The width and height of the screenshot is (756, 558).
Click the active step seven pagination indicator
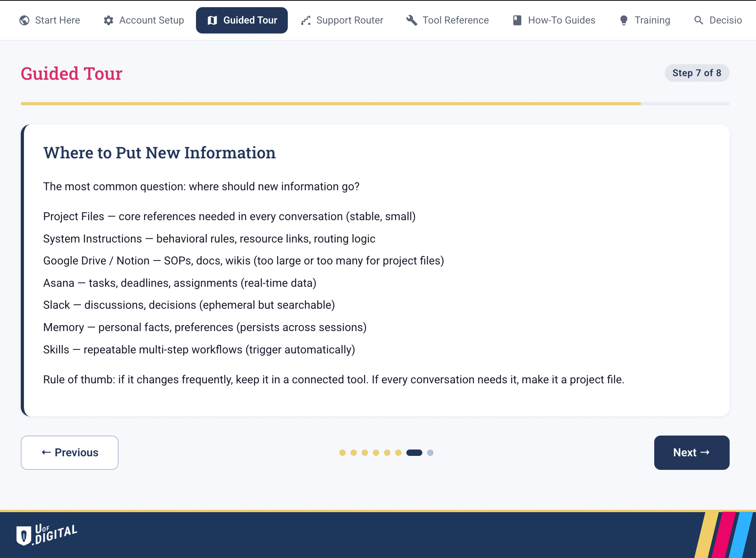(414, 453)
